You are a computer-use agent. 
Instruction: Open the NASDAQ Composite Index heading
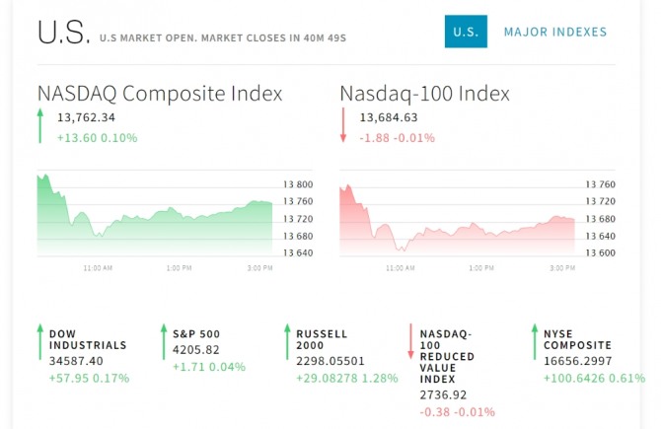point(160,94)
